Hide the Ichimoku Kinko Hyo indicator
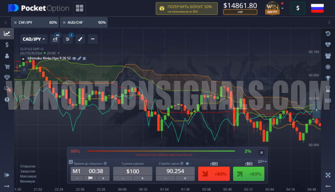Viewport: 335px width, 192px height. coord(74,58)
